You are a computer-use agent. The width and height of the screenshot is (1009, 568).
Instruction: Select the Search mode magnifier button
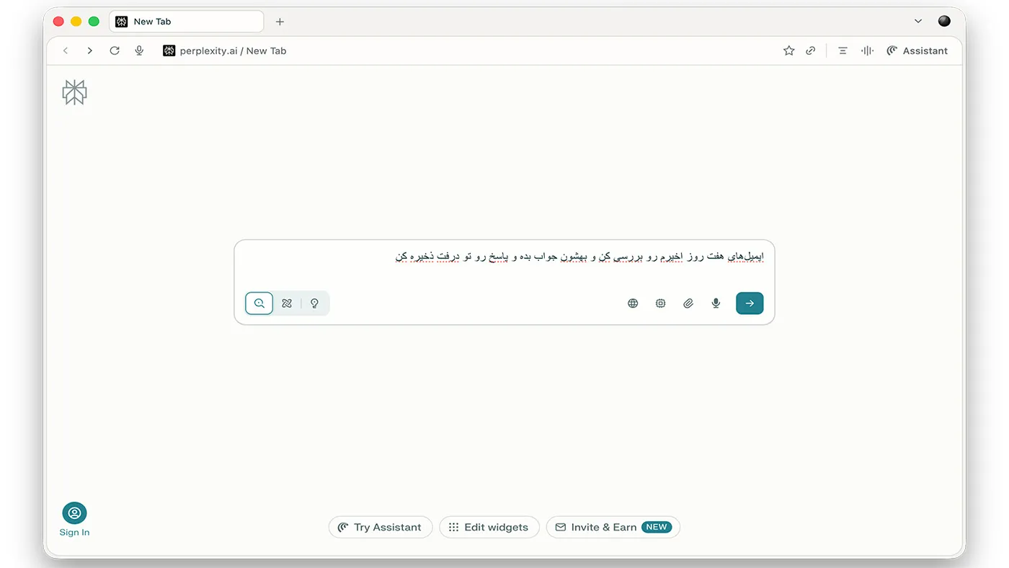[x=259, y=303]
